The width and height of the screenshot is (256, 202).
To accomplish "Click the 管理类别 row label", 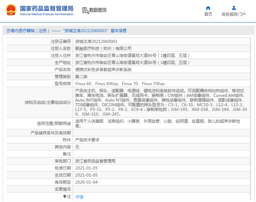I will click(63, 76).
